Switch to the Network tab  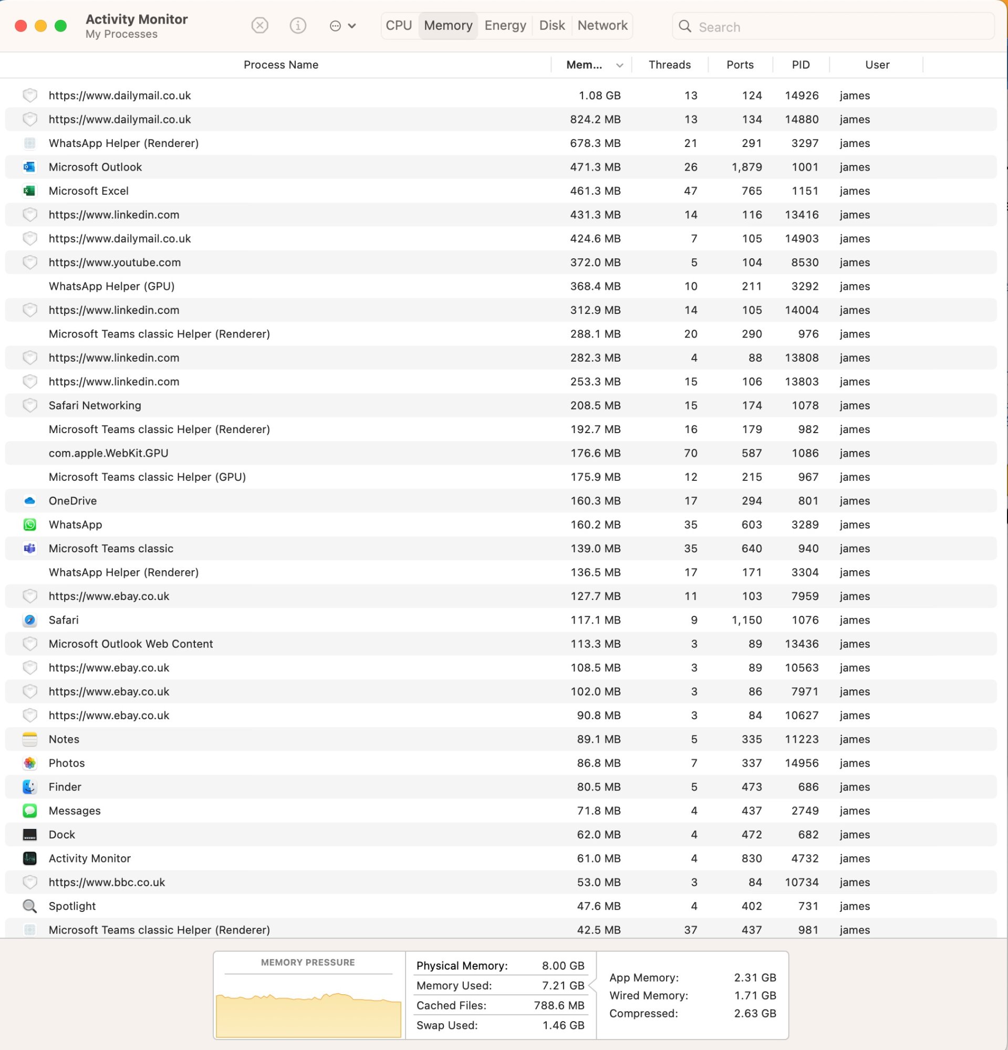click(602, 25)
